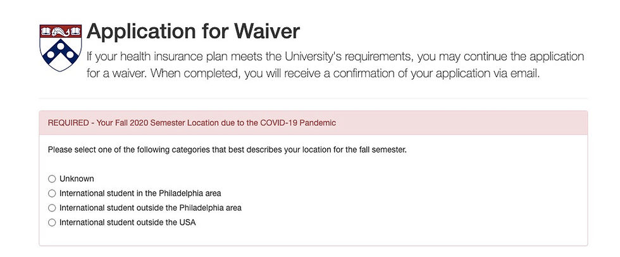Click label "International student in the Philadelphia area"
620x257 pixels.
(140, 194)
